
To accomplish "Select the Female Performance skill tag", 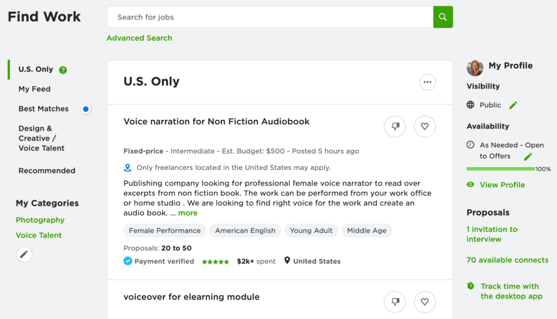I will pos(165,231).
